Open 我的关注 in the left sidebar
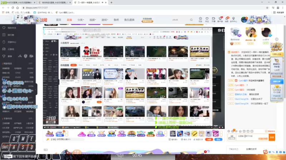Image resolution: width=286 pixels, height=160 pixels. click(x=10, y=28)
